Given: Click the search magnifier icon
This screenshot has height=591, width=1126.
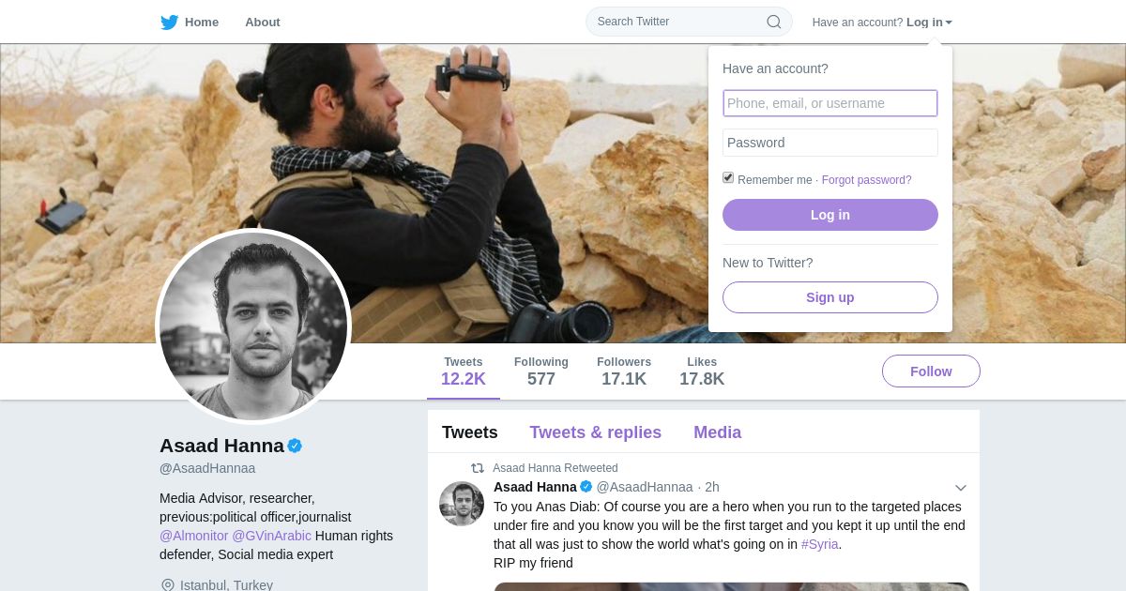Looking at the screenshot, I should [x=774, y=22].
